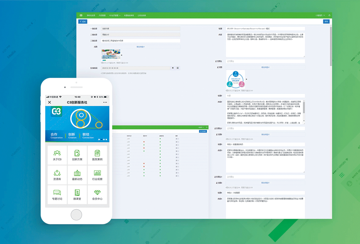Viewport: 360px width, 244px height.
Task: Select the 内容管理 menu item
Action: 102,15
